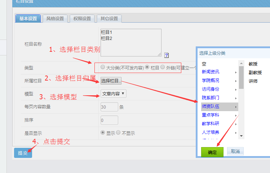The image size is (270, 173).
Task: Cancel the category picker with 取消
Action: [235, 151]
